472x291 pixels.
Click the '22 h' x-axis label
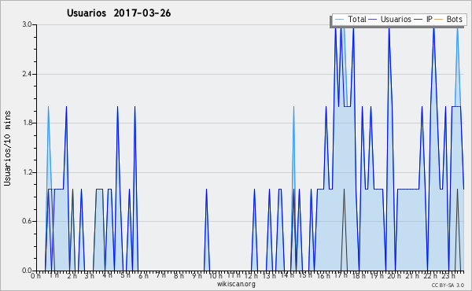click(430, 275)
